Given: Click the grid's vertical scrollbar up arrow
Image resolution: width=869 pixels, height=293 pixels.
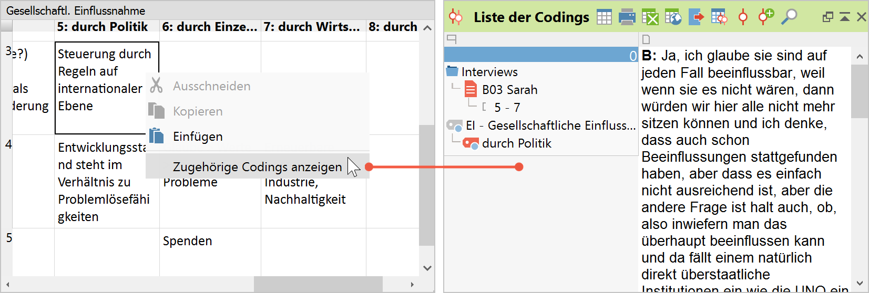Looking at the screenshot, I should (427, 28).
